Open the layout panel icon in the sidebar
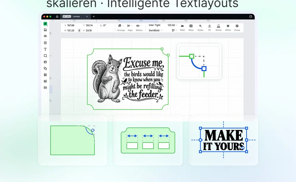Viewport: 296px width, 182px height. [x=45, y=62]
